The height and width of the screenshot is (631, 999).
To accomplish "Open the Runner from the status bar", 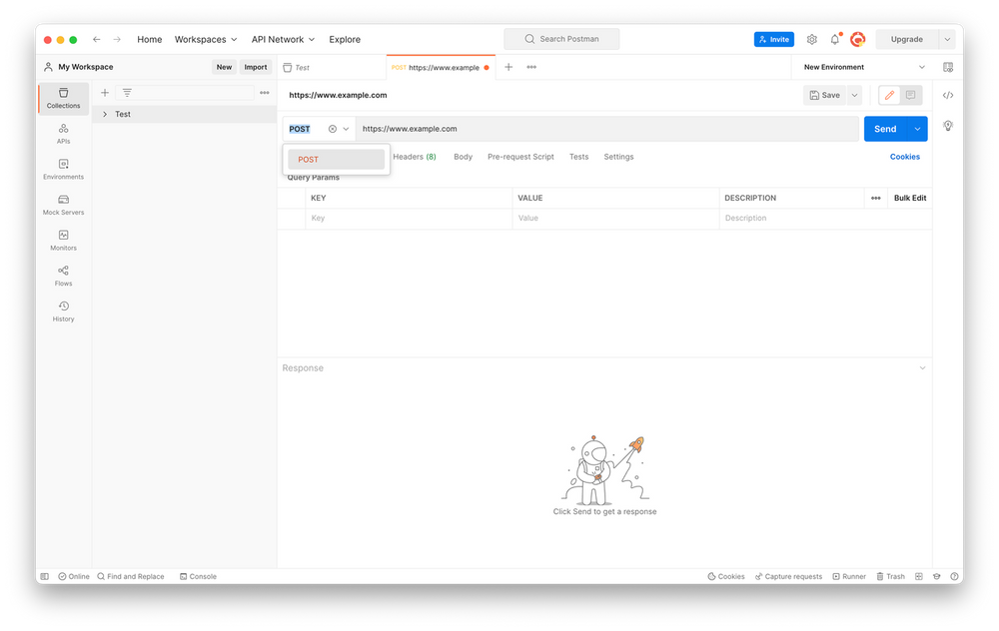I will pos(849,576).
